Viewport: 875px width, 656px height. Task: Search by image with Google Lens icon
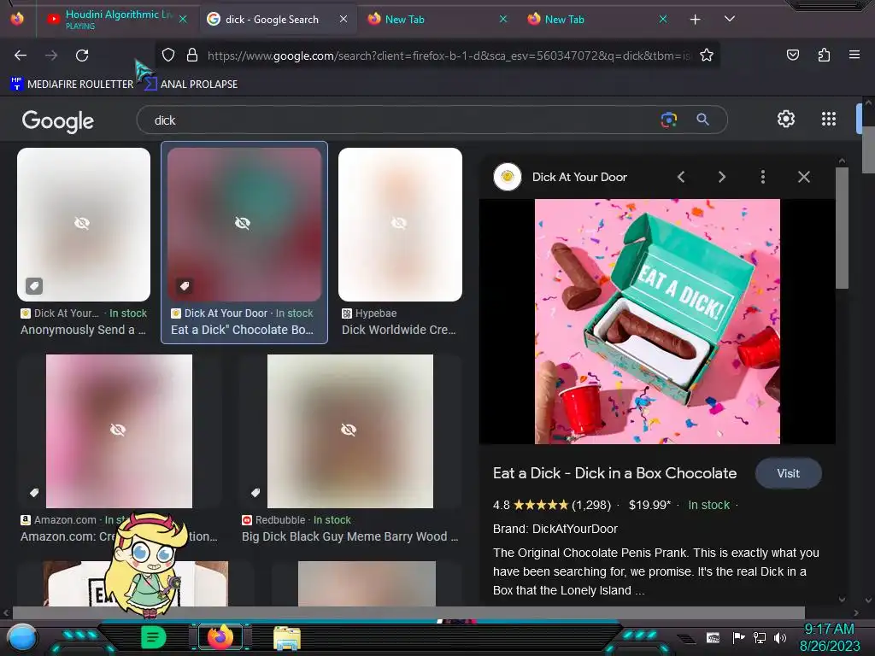tap(668, 120)
